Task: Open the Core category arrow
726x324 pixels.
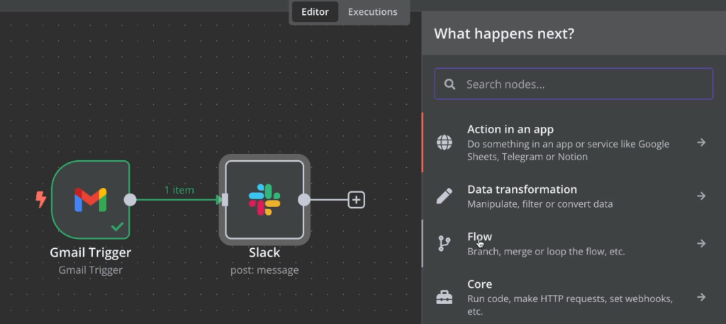Action: pos(700,297)
